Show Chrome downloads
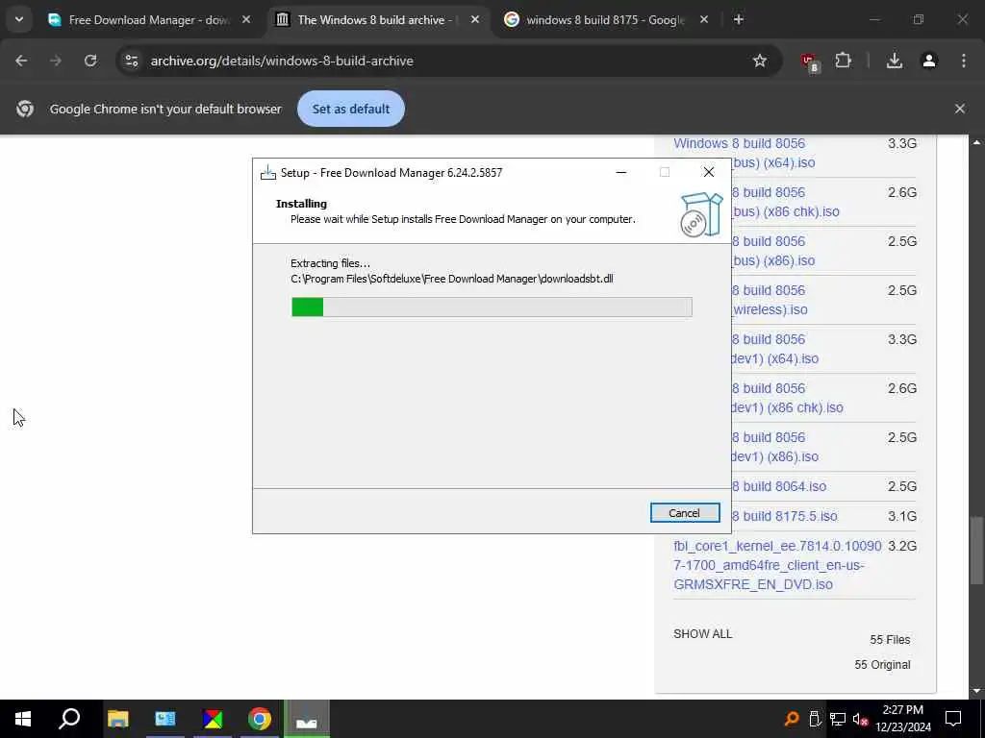This screenshot has height=738, width=985. pos(895,61)
